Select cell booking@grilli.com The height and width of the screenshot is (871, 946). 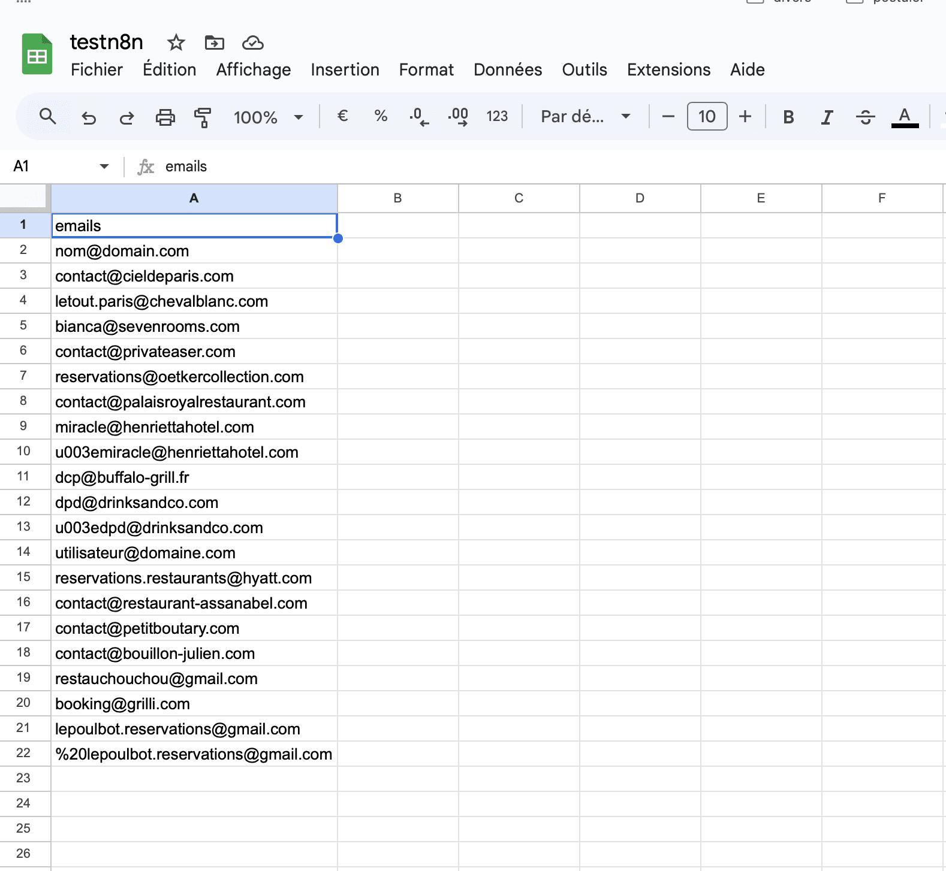194,704
